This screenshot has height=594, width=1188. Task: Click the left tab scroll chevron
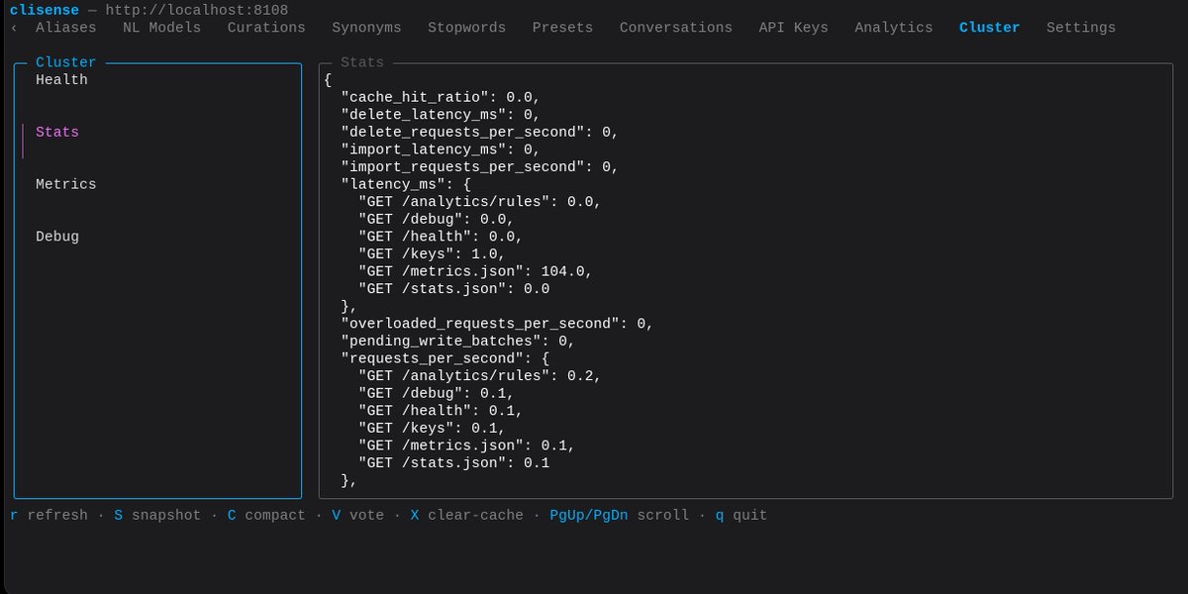tap(14, 28)
